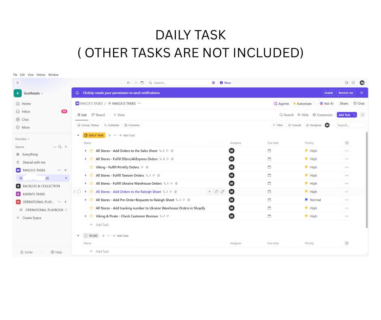Viewport: 381px width, 320px height.
Task: Open the apps grid icon at top right
Action: point(353,83)
